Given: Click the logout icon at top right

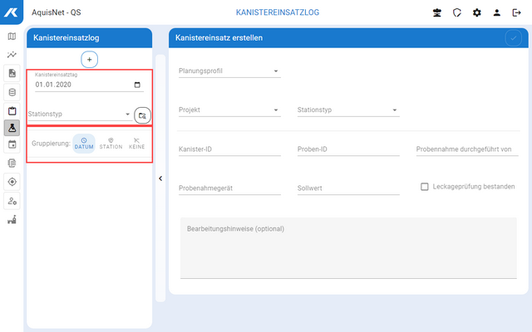Looking at the screenshot, I should click(x=516, y=13).
